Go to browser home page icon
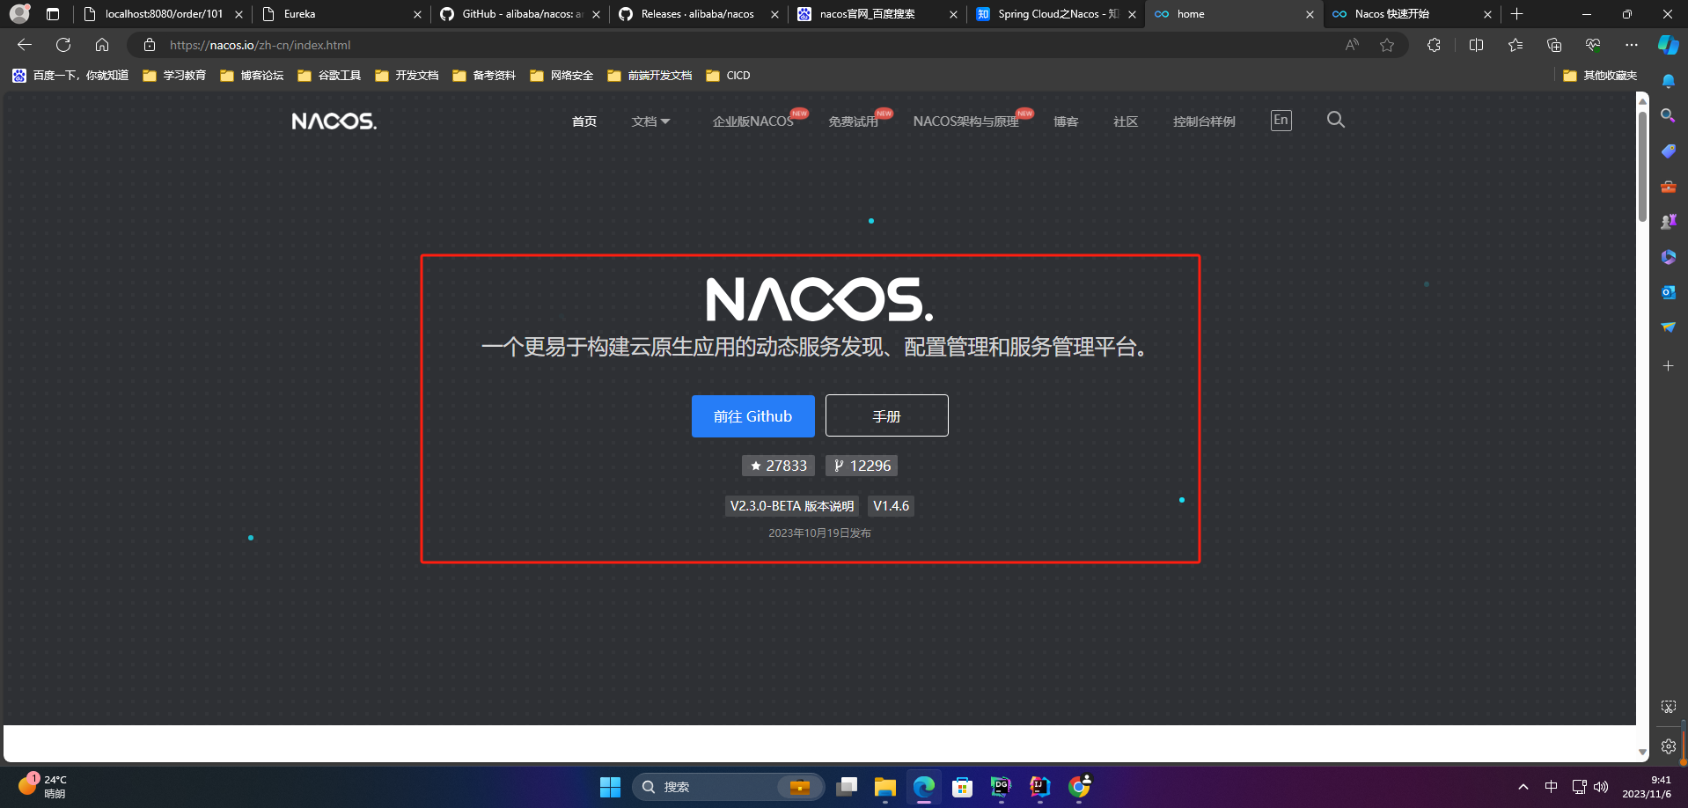This screenshot has height=808, width=1688. click(x=102, y=45)
